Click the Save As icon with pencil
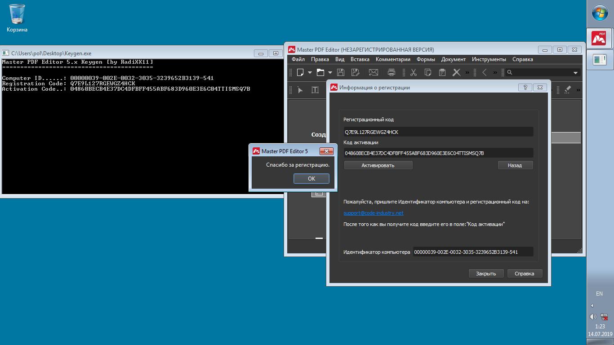Screen dimensions: 614x345 (355, 72)
